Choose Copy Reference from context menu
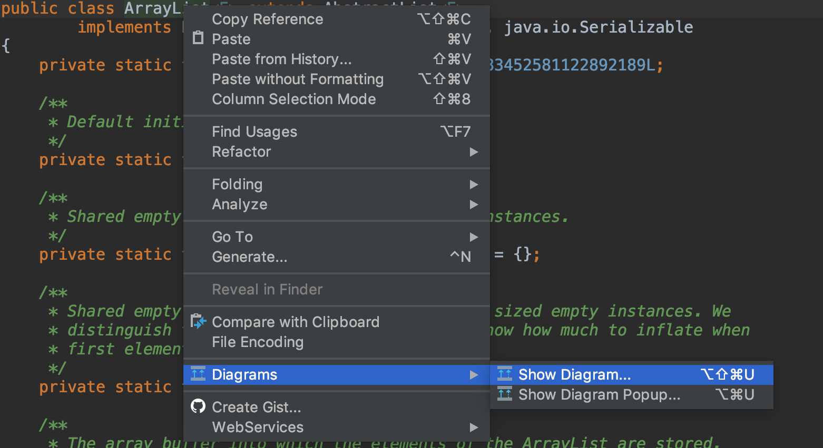Viewport: 823px width, 448px height. [x=337, y=19]
